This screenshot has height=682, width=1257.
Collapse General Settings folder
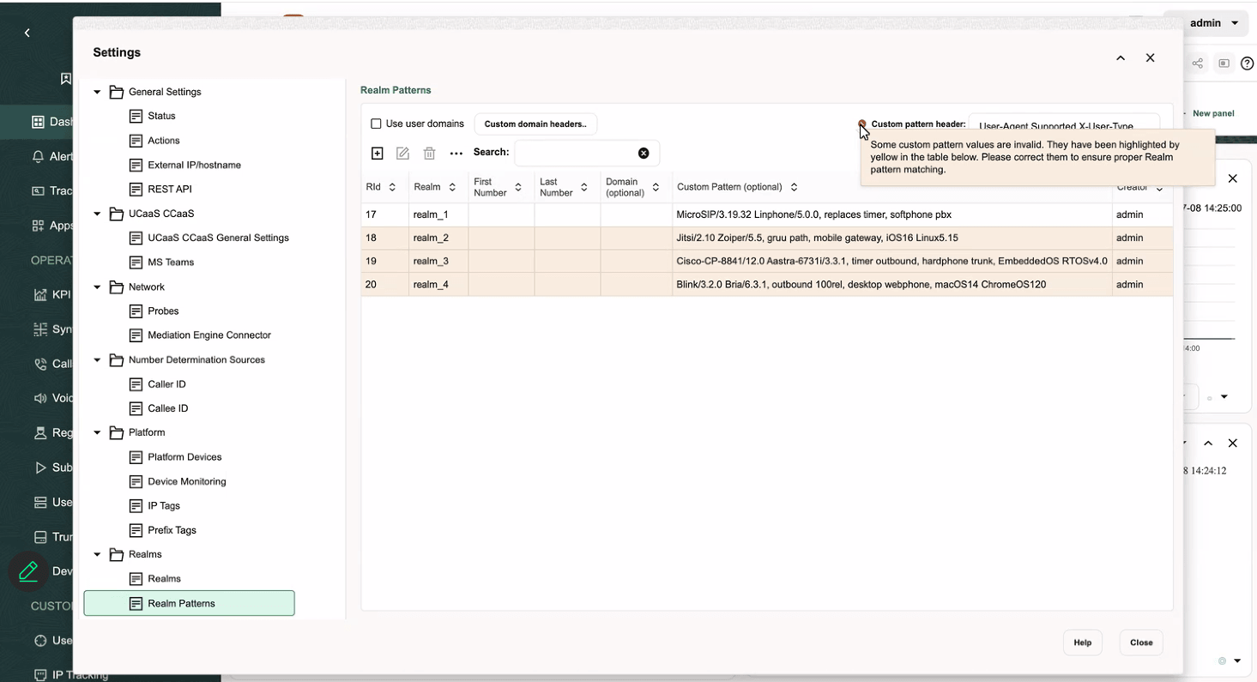coord(97,92)
